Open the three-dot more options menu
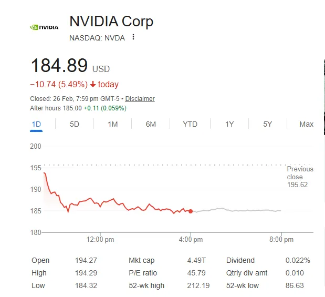 coord(133,37)
